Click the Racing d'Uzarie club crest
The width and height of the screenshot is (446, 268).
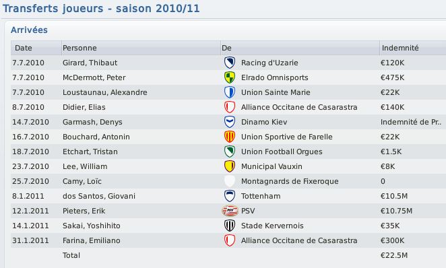point(230,63)
